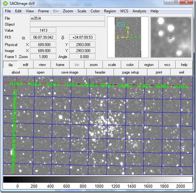This screenshot has width=196, height=193.
Task: Click the open button
Action: click(x=40, y=72)
